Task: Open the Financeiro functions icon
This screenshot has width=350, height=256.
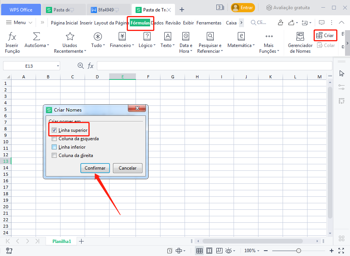Action: [122, 37]
